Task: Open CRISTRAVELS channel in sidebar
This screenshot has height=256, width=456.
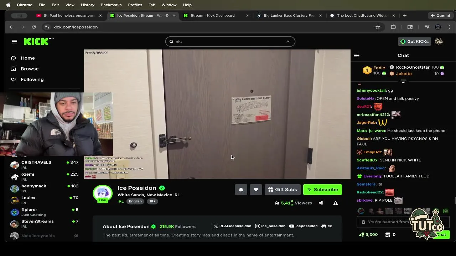Action: coord(45,165)
